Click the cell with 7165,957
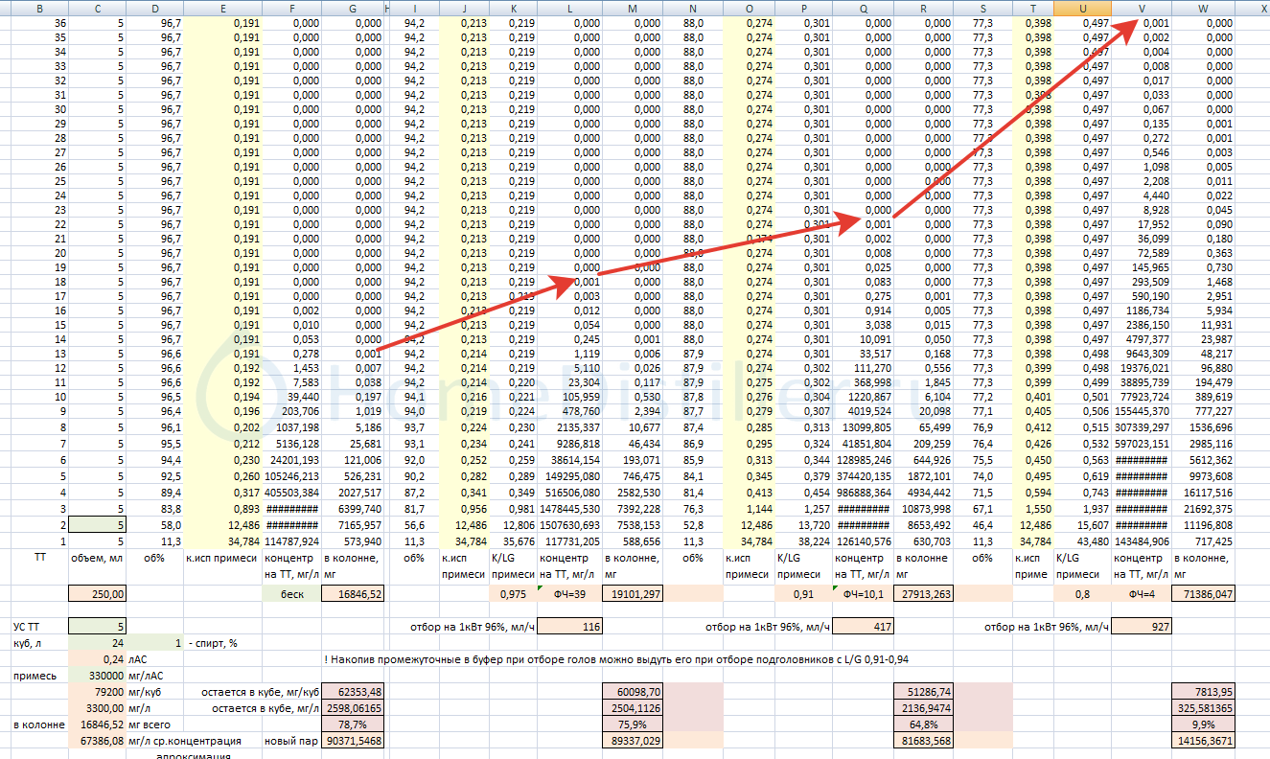The image size is (1270, 759). point(352,526)
